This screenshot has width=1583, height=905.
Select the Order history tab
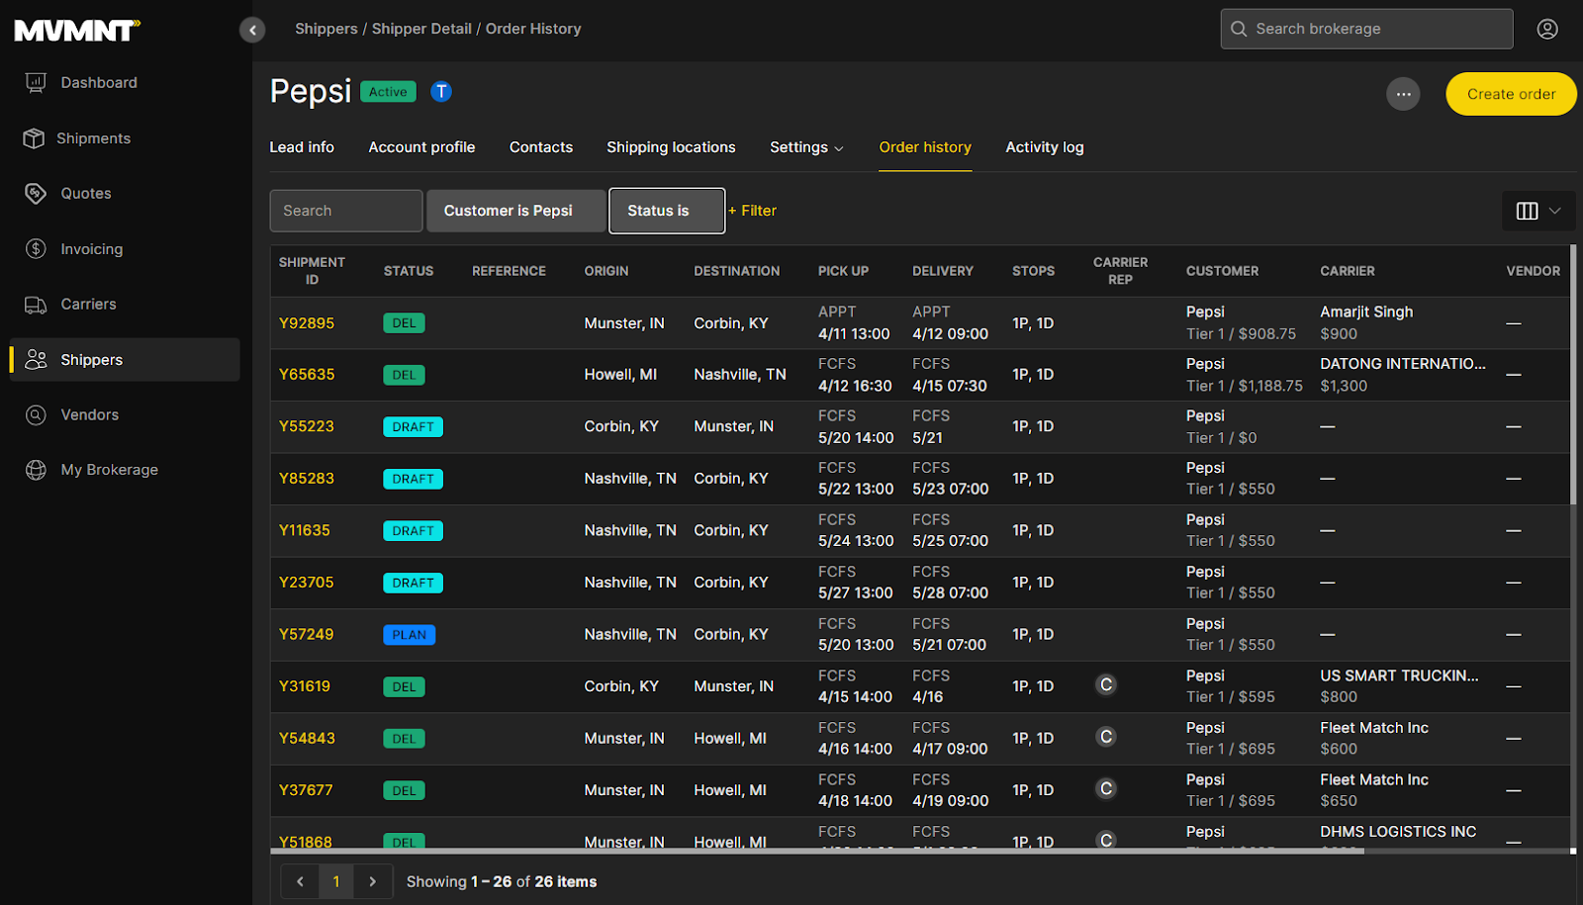point(925,147)
